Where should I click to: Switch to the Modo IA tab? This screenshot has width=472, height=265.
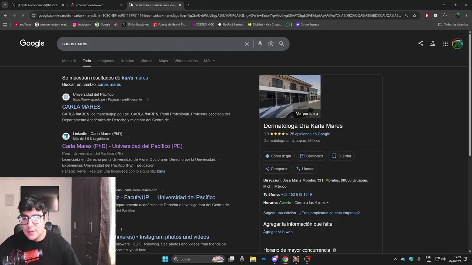69,61
